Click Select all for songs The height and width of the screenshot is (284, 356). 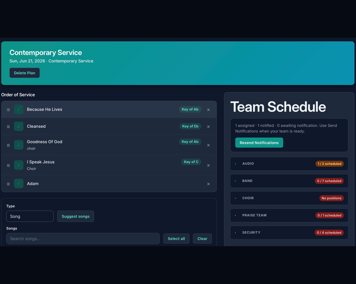click(x=176, y=238)
